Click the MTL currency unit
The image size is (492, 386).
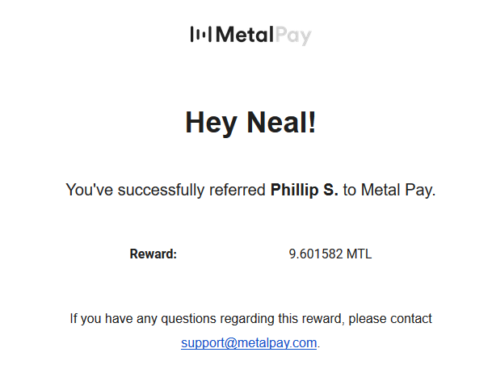tap(359, 254)
